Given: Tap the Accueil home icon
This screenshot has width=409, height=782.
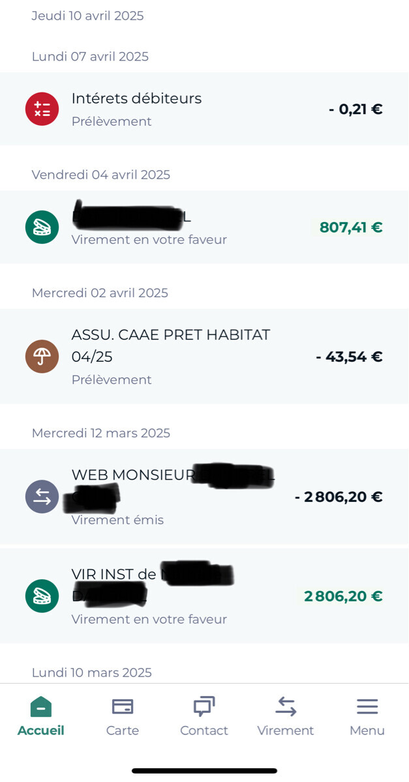Looking at the screenshot, I should [40, 706].
